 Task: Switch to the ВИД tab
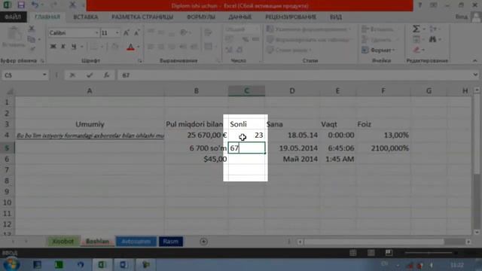(336, 17)
